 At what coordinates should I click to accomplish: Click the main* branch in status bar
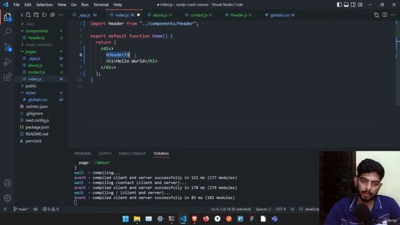click(21, 209)
